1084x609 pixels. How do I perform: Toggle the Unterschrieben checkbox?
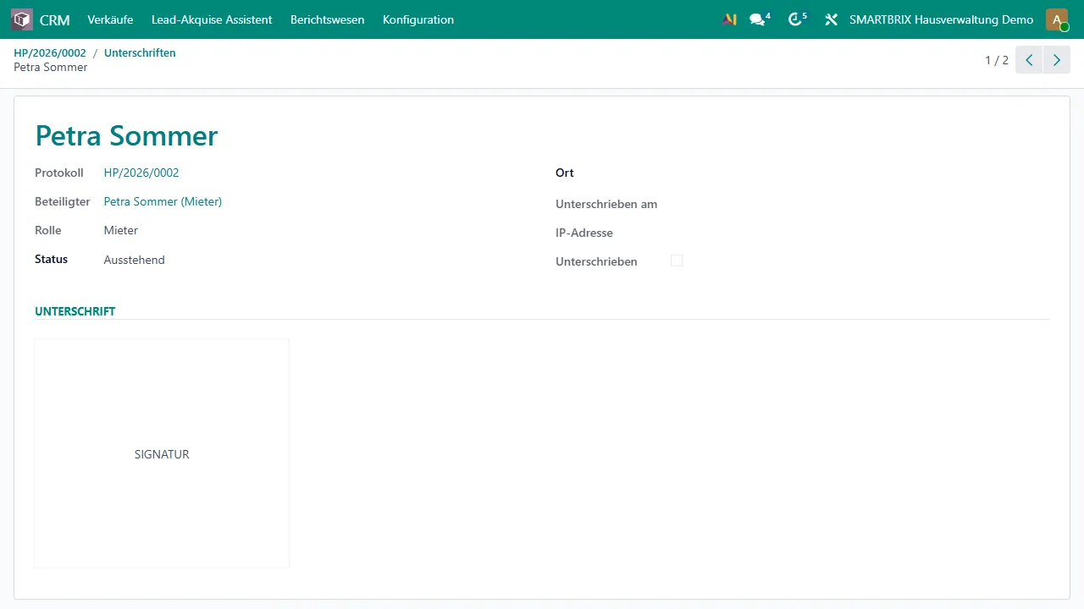click(x=677, y=261)
